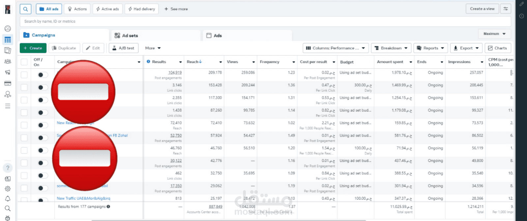Check the box for the 104,919 results row

24,75
